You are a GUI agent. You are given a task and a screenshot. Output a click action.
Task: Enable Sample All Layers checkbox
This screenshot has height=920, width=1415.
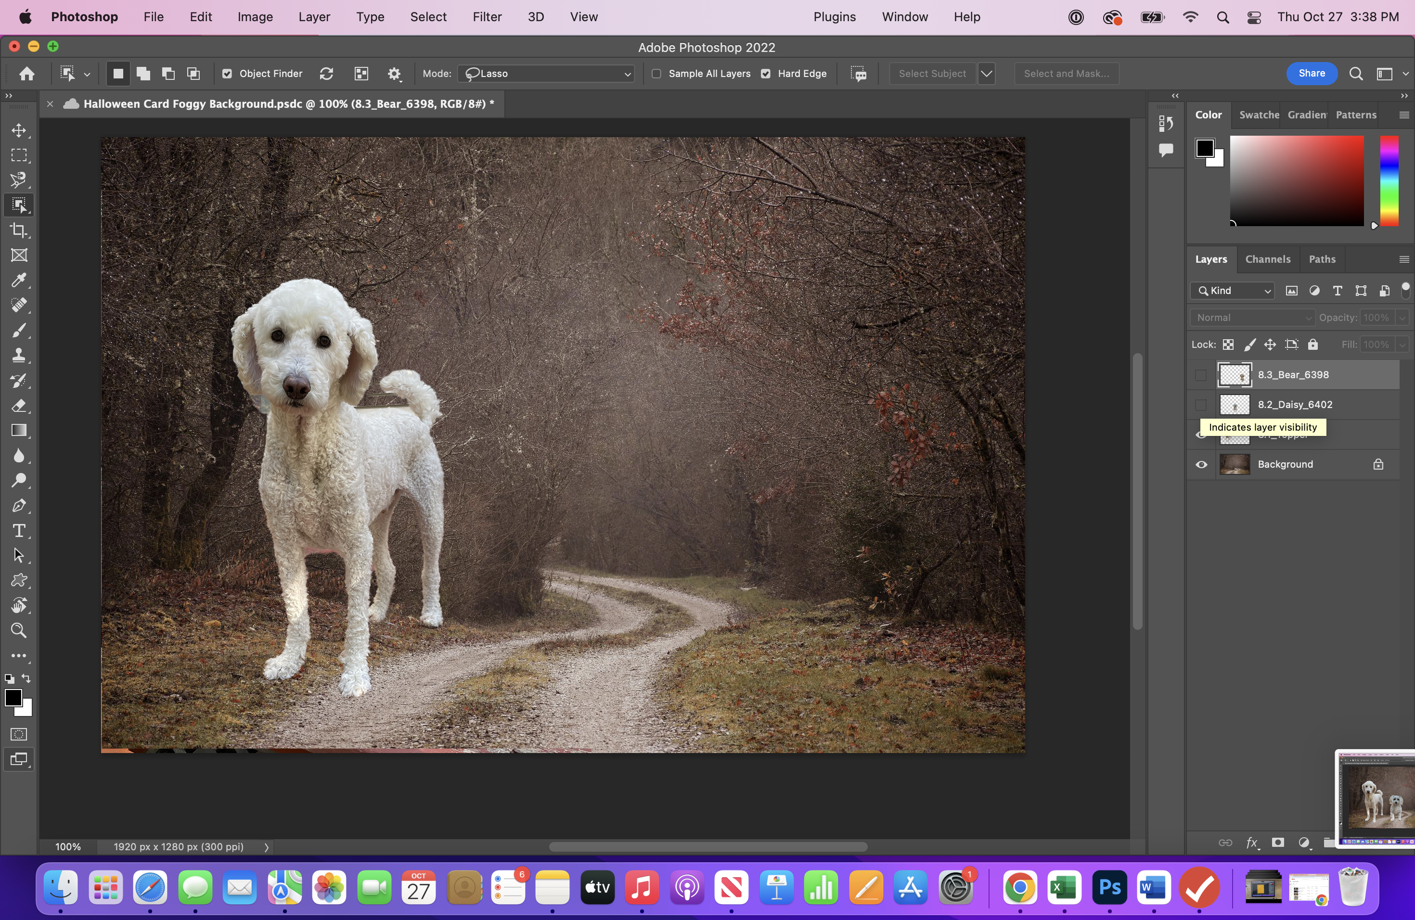tap(656, 74)
